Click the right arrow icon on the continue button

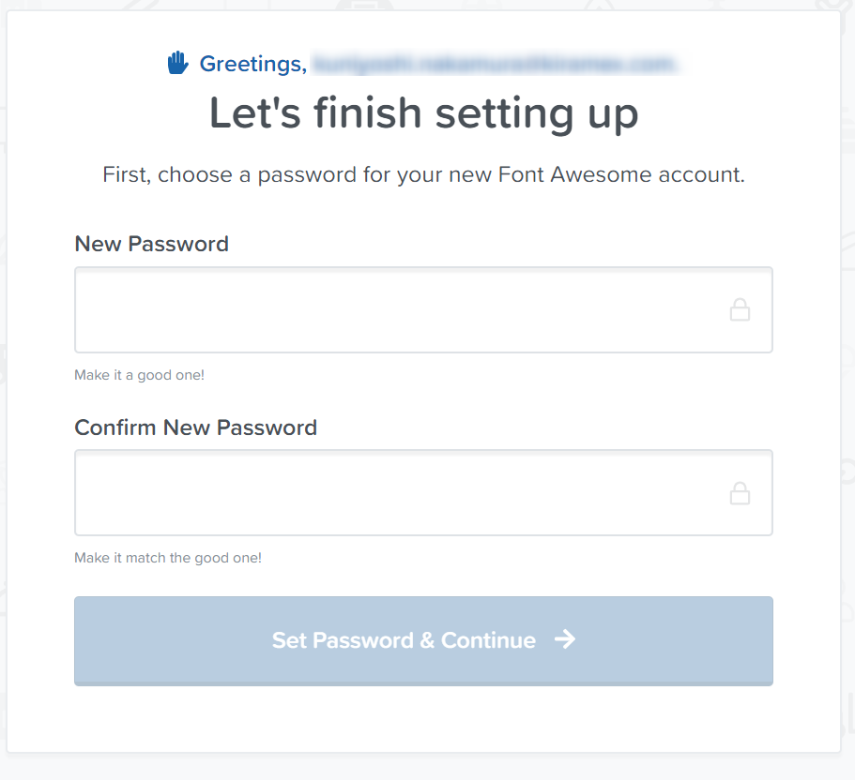(564, 639)
